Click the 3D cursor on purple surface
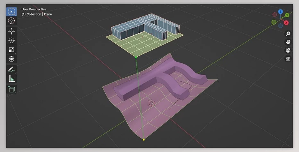This screenshot has height=152, width=299. point(152,103)
